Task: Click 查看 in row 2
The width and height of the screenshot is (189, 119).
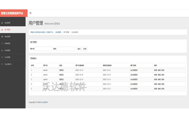Action: tap(156, 75)
